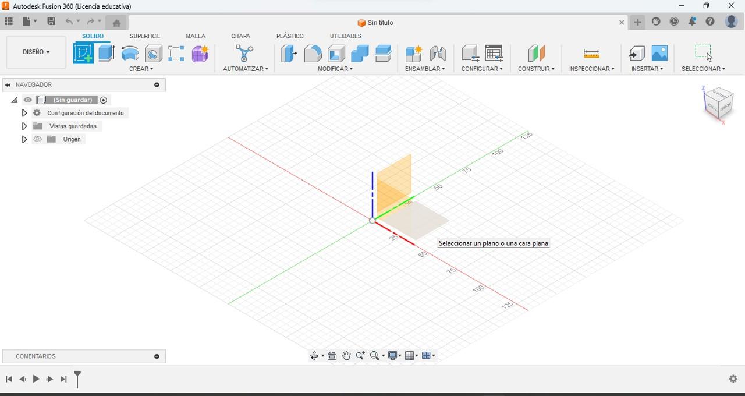
Task: Click the Look At icon in navigation bar
Action: [332, 356]
